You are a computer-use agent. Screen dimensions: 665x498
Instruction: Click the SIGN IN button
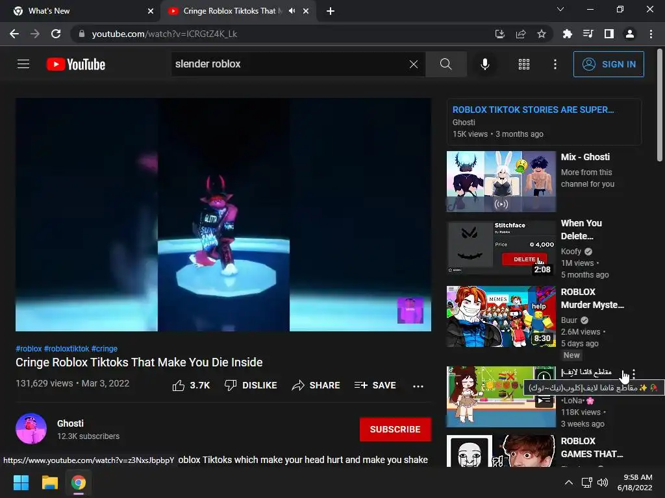(609, 64)
